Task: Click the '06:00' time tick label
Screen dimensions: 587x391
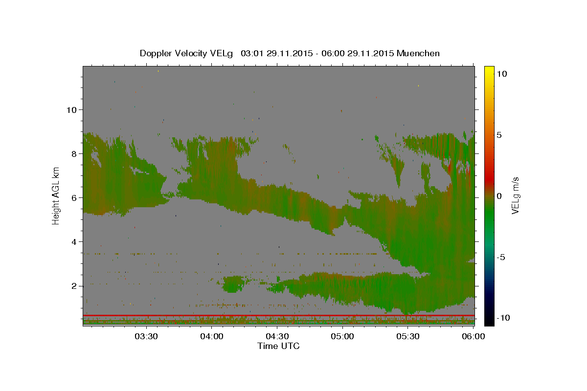Action: click(473, 336)
